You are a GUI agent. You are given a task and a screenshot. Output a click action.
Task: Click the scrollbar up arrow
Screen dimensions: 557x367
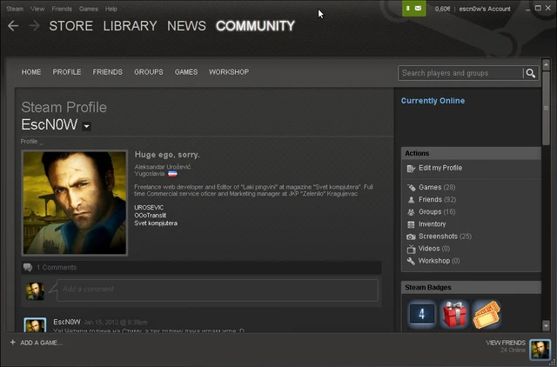pyautogui.click(x=546, y=64)
